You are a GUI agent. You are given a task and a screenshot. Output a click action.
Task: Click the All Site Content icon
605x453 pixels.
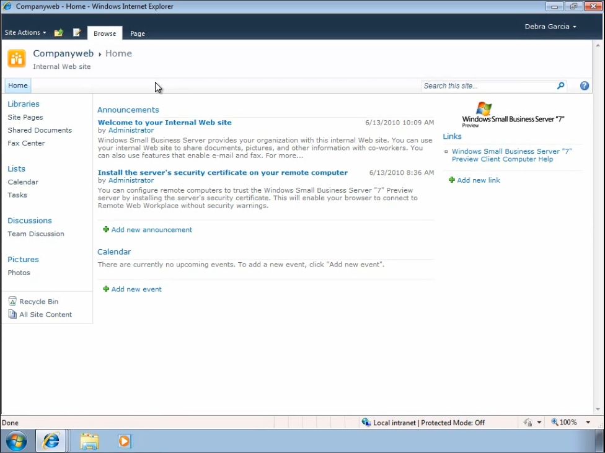pyautogui.click(x=12, y=314)
